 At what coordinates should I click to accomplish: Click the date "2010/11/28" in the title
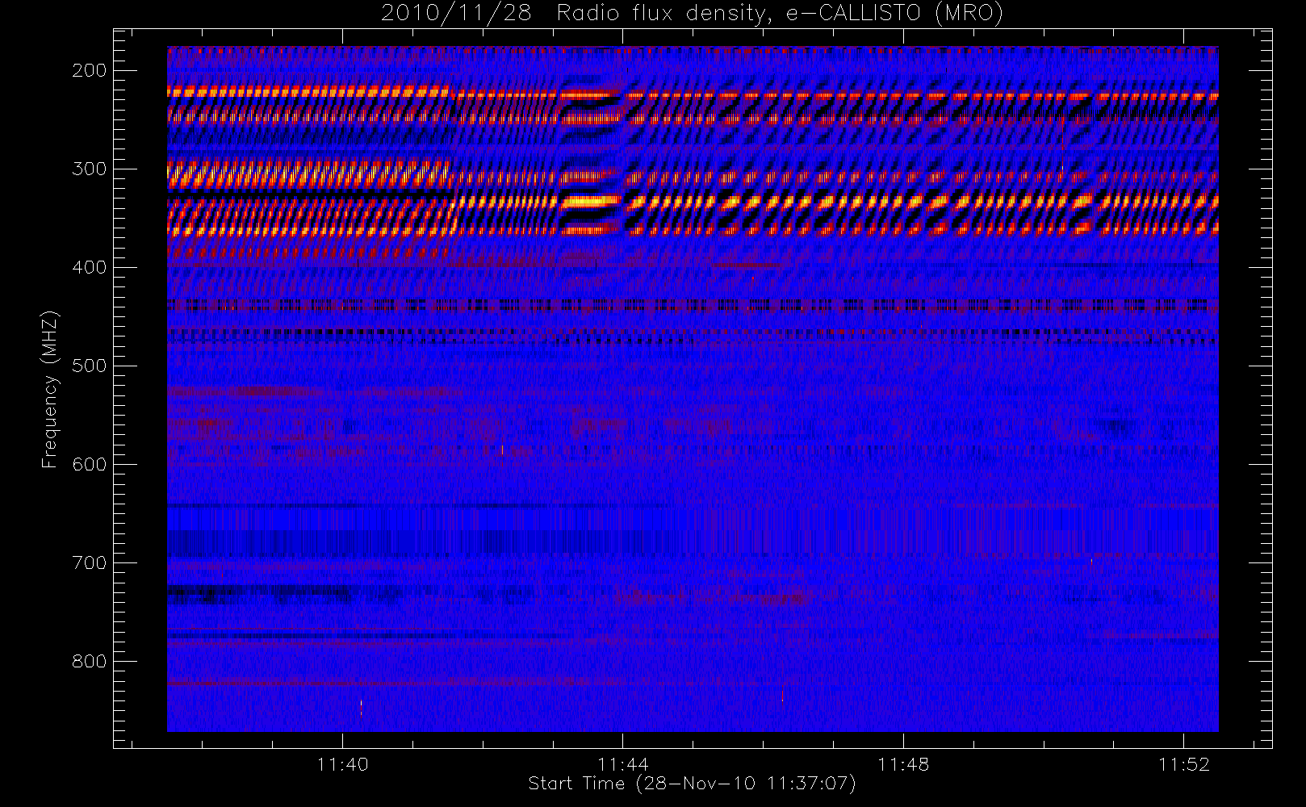[456, 14]
